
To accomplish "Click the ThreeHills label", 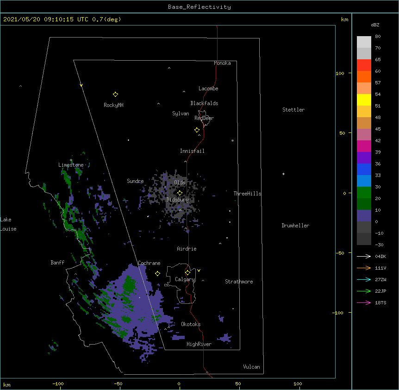I will [247, 194].
